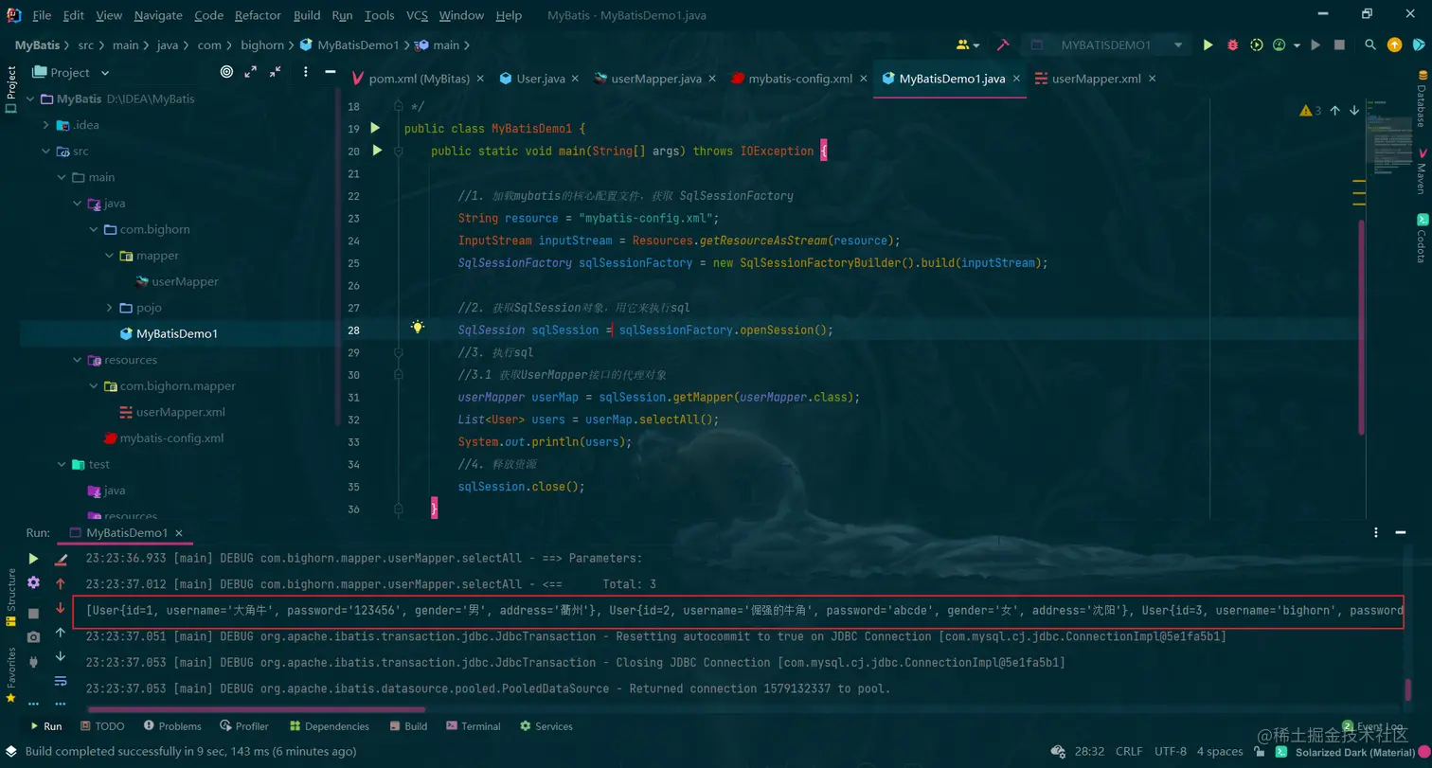Close the userMapper.java editor tab

click(711, 79)
